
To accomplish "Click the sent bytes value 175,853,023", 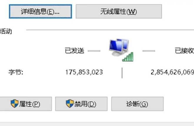I will (84, 72).
